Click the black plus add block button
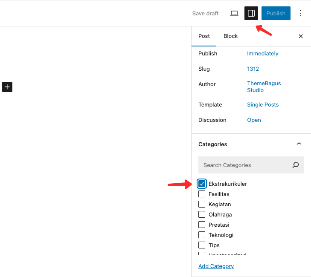Image resolution: width=311 pixels, height=277 pixels. (7, 87)
